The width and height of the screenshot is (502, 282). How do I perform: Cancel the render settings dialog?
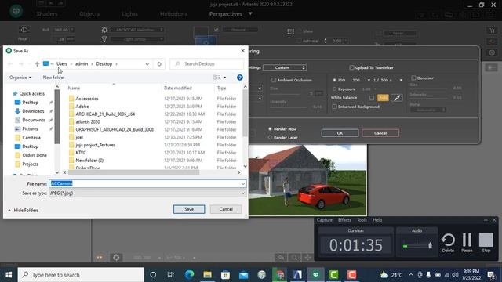380,133
